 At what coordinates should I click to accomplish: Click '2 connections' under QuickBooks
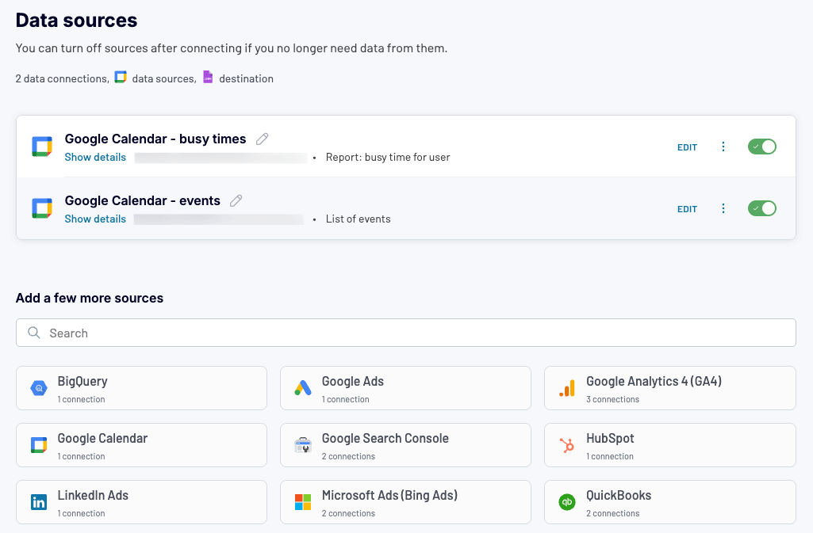(613, 513)
